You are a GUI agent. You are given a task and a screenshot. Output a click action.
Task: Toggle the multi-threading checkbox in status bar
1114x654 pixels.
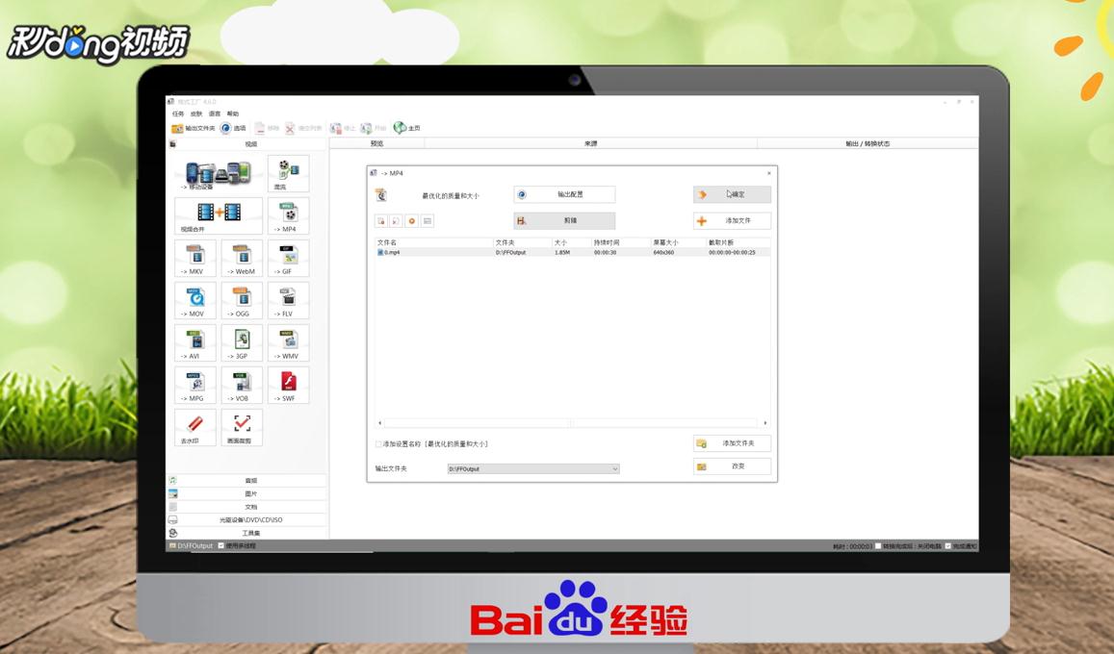(220, 546)
